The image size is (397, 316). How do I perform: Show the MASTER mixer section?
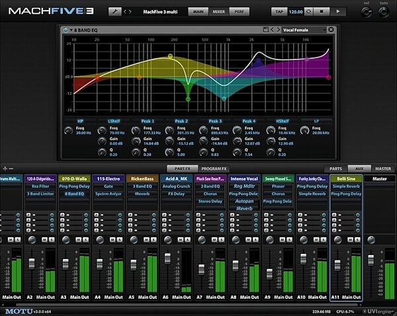[x=383, y=169]
